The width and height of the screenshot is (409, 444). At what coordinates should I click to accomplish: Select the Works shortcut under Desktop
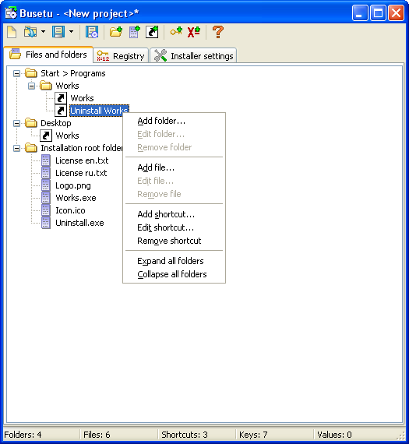tap(67, 136)
